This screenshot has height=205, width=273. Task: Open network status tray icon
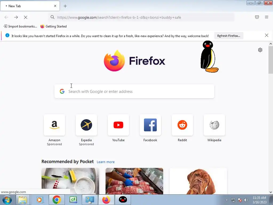pos(233,200)
